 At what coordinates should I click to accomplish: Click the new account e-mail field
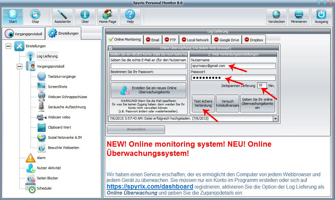[148, 66]
